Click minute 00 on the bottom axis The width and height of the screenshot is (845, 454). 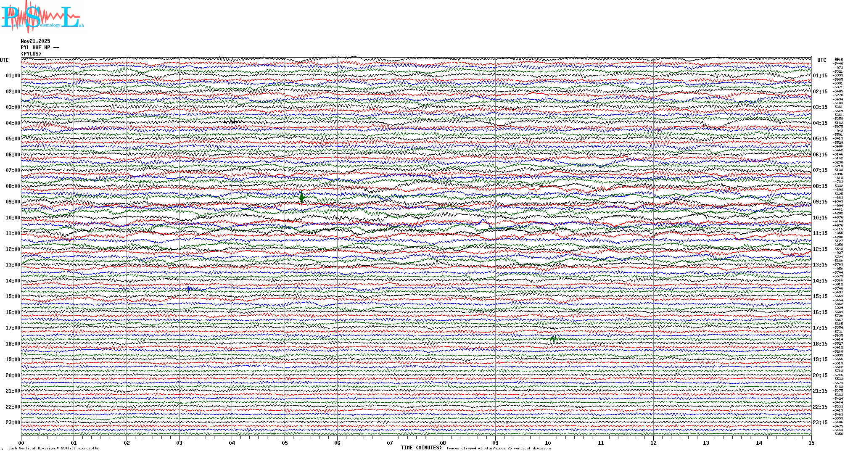pyautogui.click(x=21, y=443)
